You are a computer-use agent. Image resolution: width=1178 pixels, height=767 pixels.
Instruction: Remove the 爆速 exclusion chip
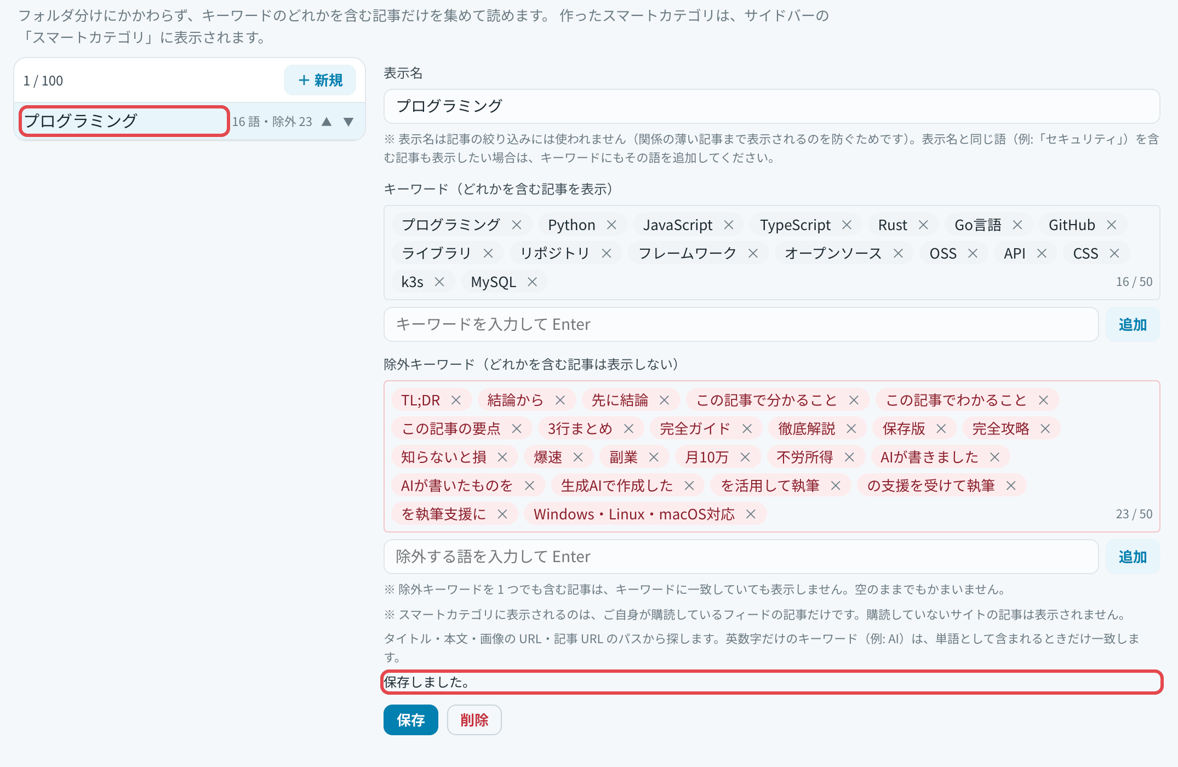coord(578,457)
